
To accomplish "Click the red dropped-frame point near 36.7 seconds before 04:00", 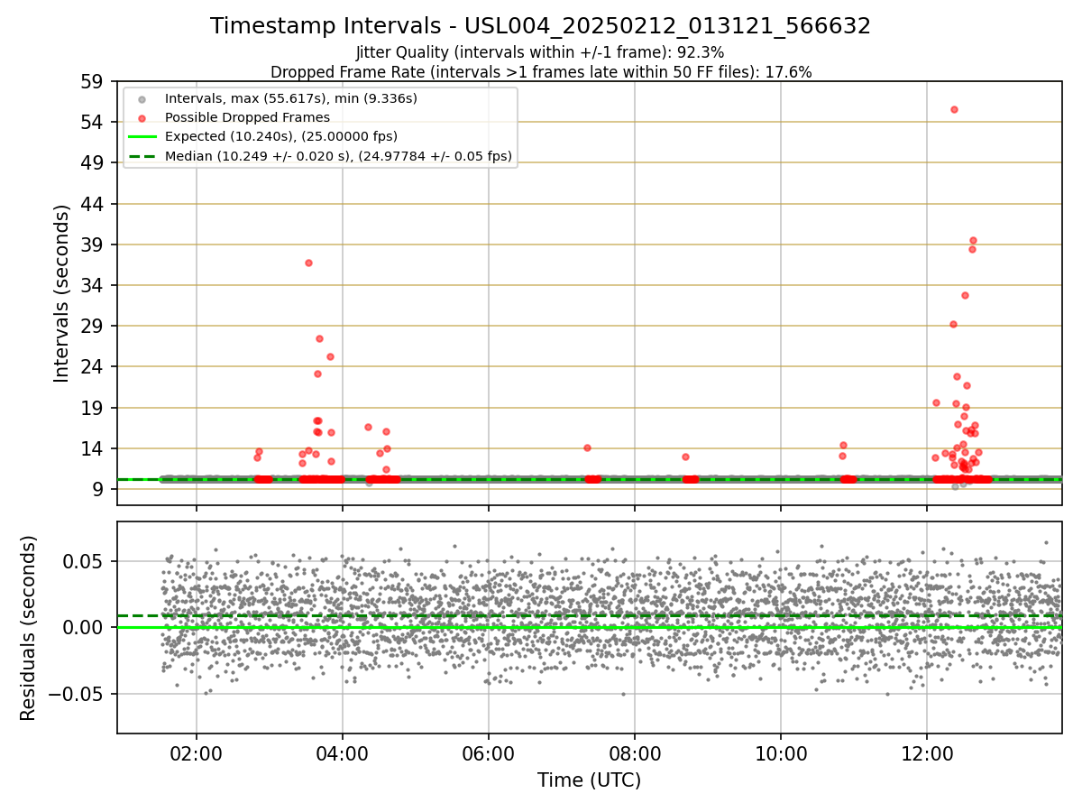I will coord(308,263).
